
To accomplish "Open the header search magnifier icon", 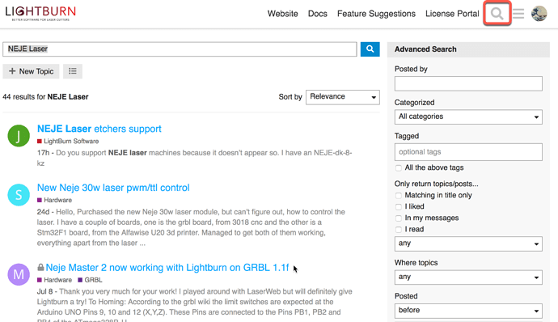I will click(x=497, y=14).
